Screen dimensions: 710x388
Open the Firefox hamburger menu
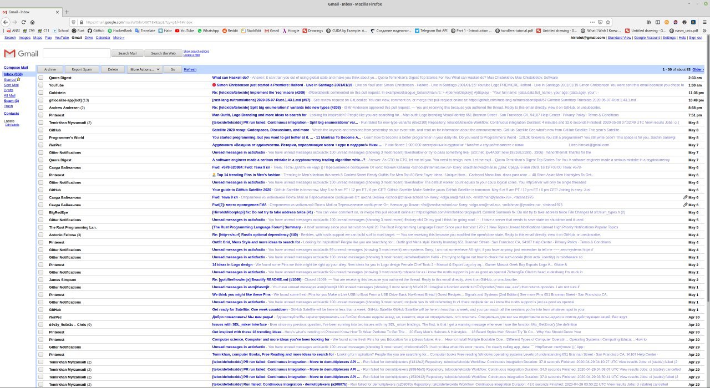(x=705, y=22)
